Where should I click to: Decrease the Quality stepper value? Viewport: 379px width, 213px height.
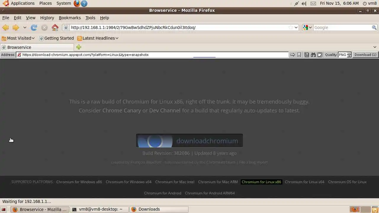(x=349, y=56)
